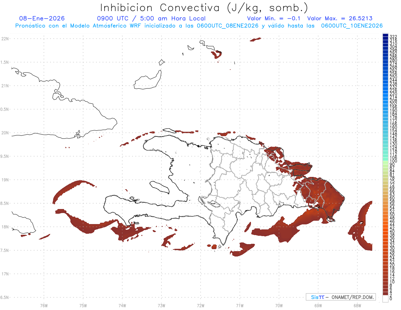Click the 322 value on the color scale
Image resolution: width=401 pixels, height=310 pixels.
393,36
